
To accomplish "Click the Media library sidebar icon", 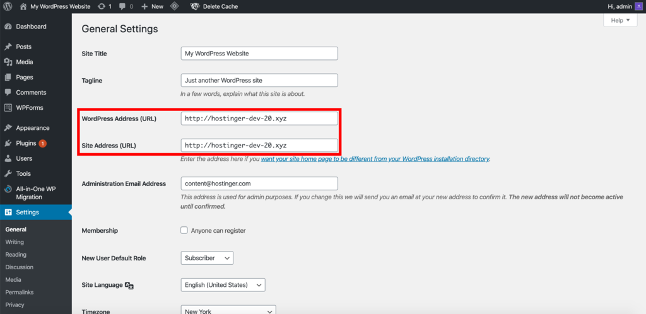I will point(8,62).
